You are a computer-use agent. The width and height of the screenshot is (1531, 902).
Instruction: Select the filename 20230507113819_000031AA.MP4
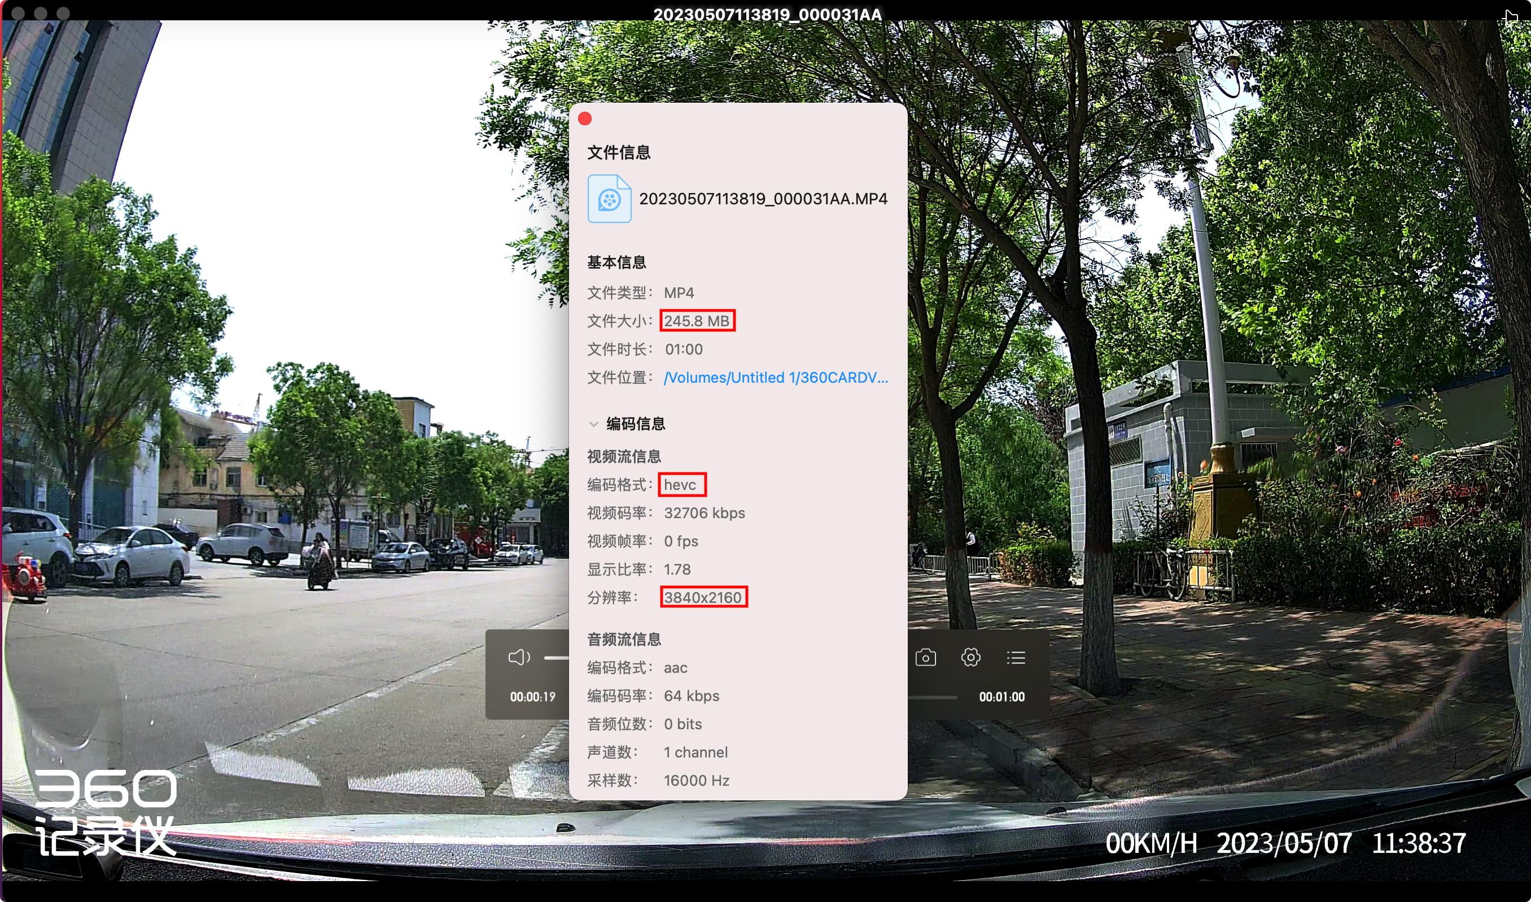763,199
